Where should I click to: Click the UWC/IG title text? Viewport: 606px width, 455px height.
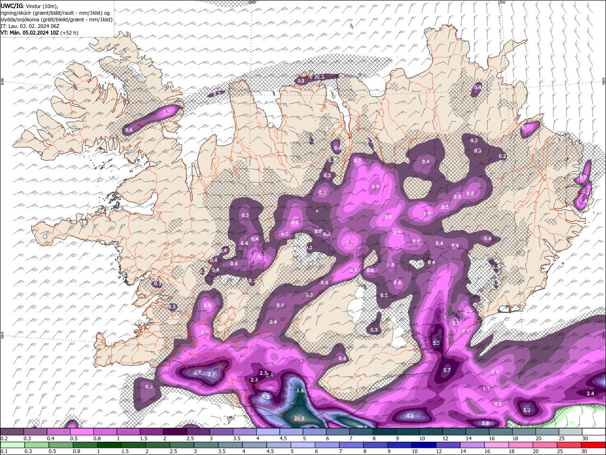coord(12,6)
